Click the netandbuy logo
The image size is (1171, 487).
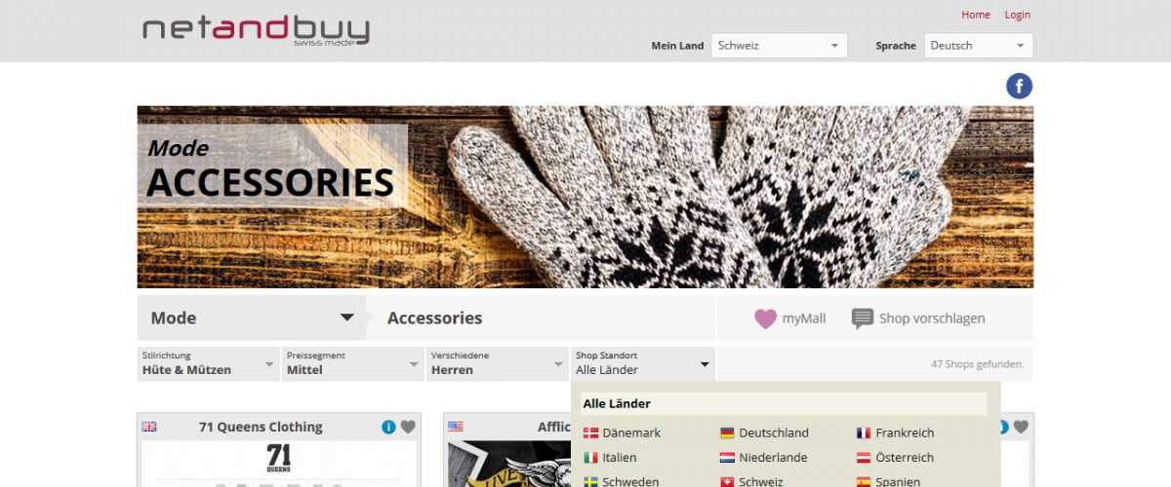[256, 29]
